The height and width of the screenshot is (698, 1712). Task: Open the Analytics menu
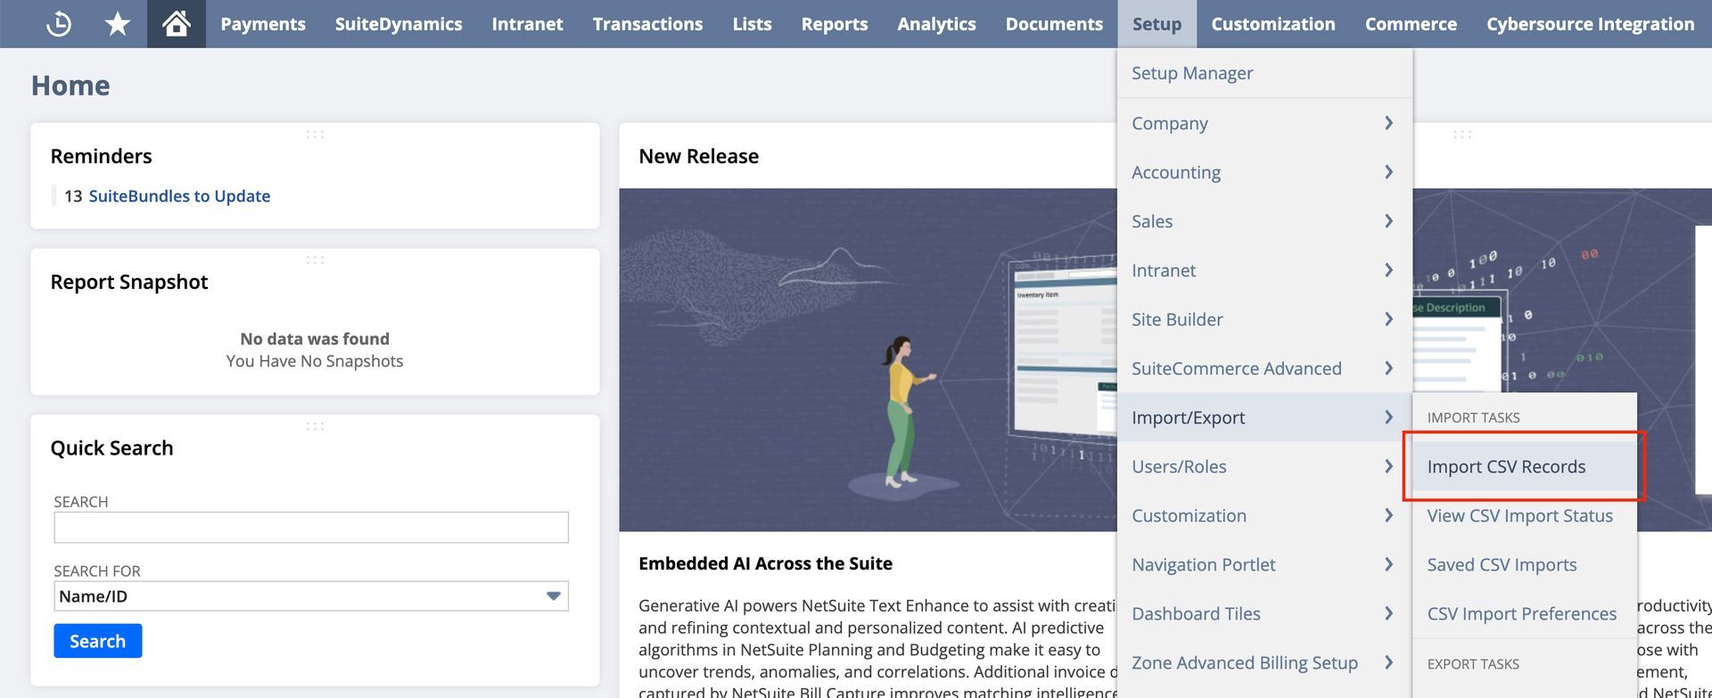click(936, 24)
